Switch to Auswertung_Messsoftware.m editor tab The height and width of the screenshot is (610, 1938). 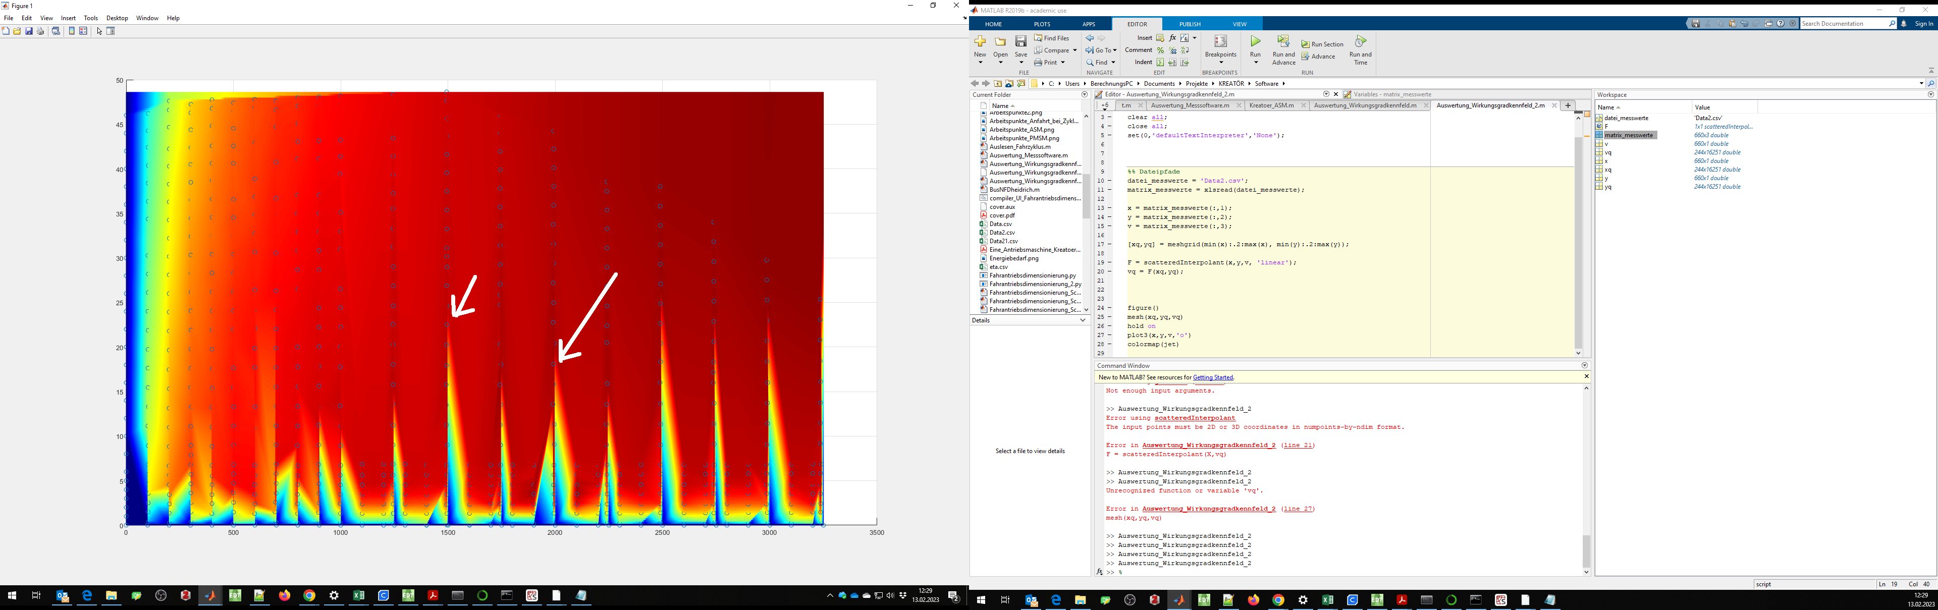click(1190, 105)
